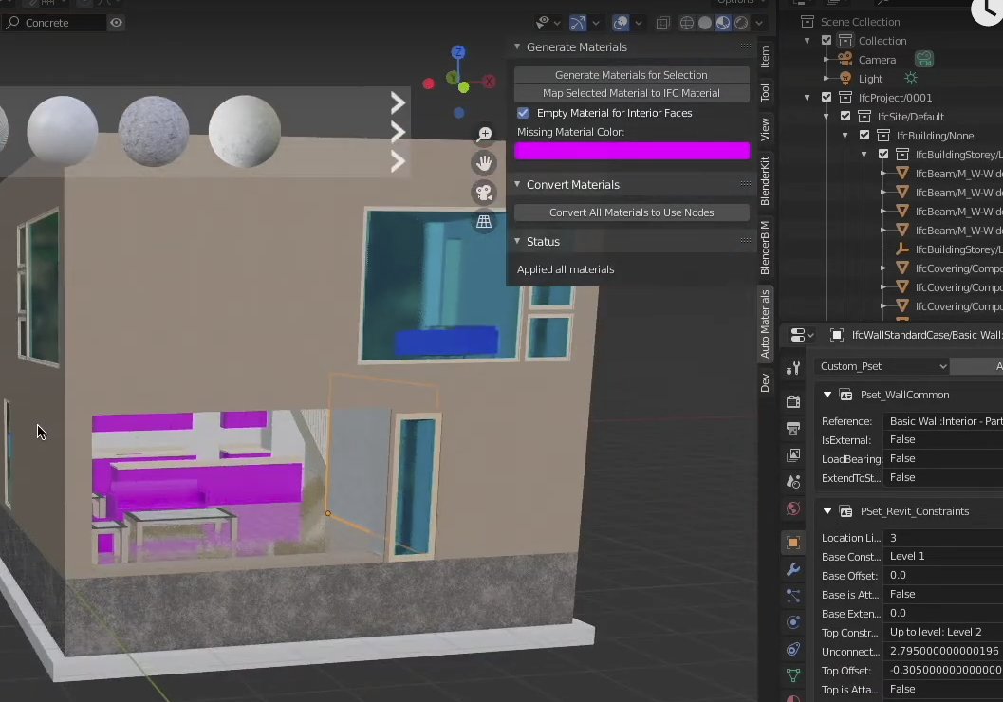Click the Light data icon in outliner
This screenshot has width=1003, height=702.
click(911, 78)
